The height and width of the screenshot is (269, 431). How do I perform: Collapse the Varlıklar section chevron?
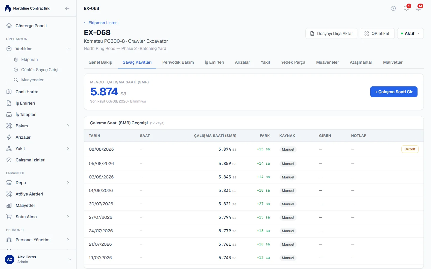68,49
